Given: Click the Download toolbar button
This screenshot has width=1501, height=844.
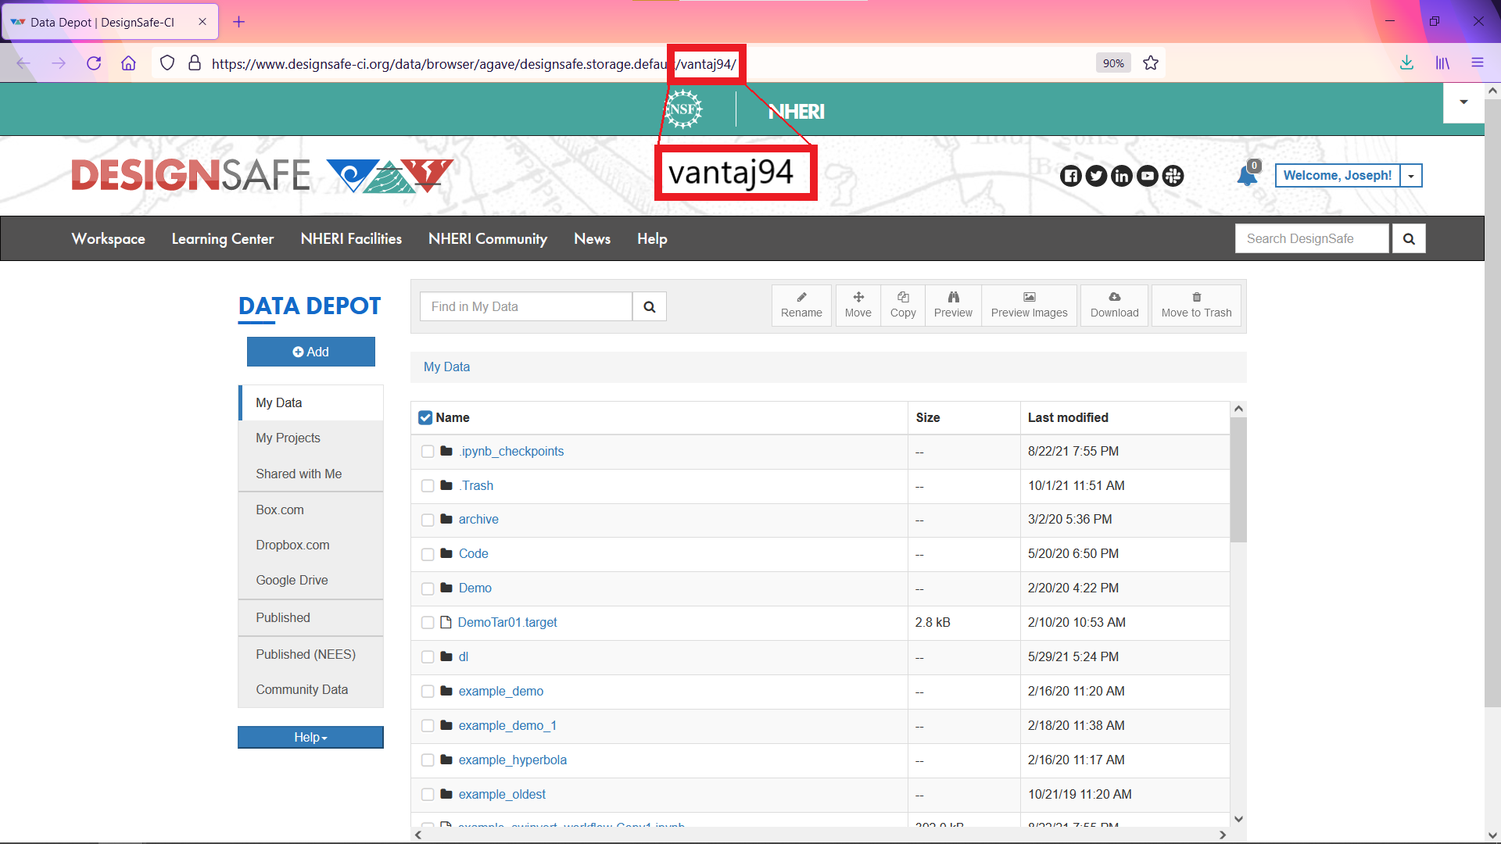Looking at the screenshot, I should [1114, 306].
